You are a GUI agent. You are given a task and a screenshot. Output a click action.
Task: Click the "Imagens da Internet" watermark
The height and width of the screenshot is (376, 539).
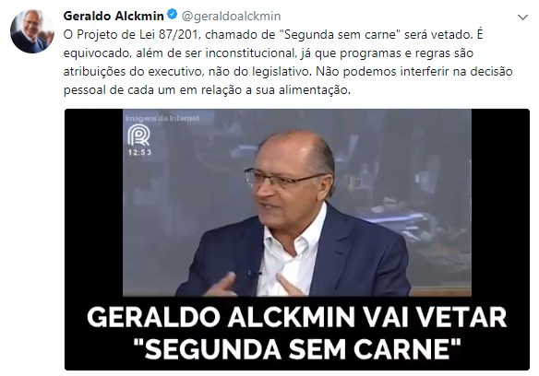coord(162,118)
